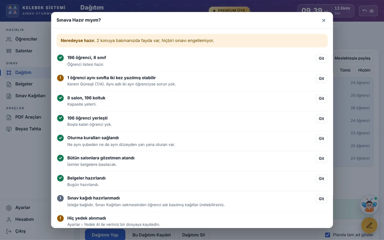Click the Dağıtımı Yap button
384x240 pixels.
105,235
